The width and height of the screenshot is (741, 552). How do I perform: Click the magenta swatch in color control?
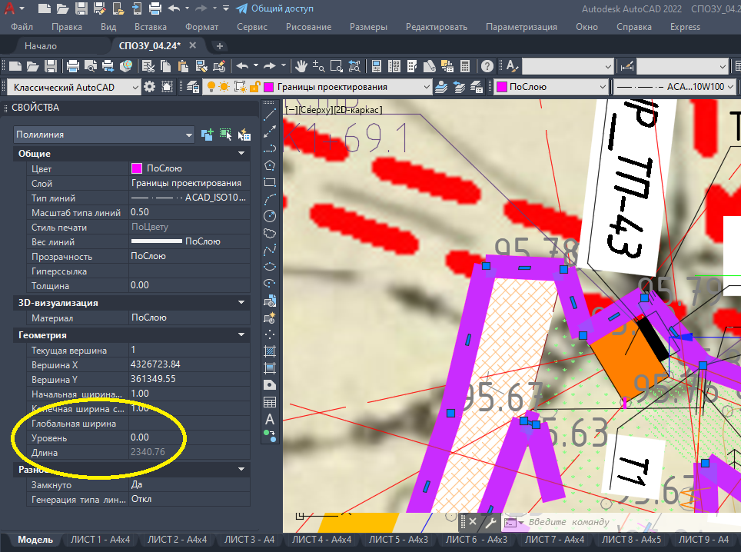(x=501, y=87)
